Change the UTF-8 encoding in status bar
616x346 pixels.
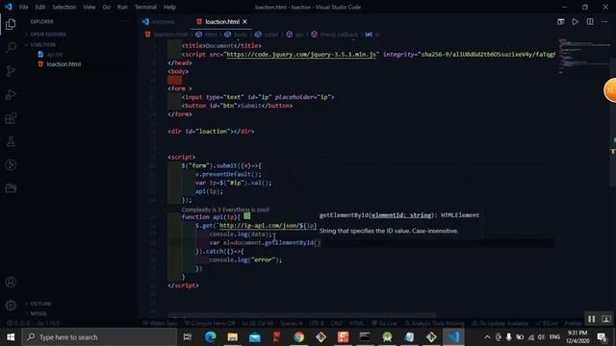[317, 324]
